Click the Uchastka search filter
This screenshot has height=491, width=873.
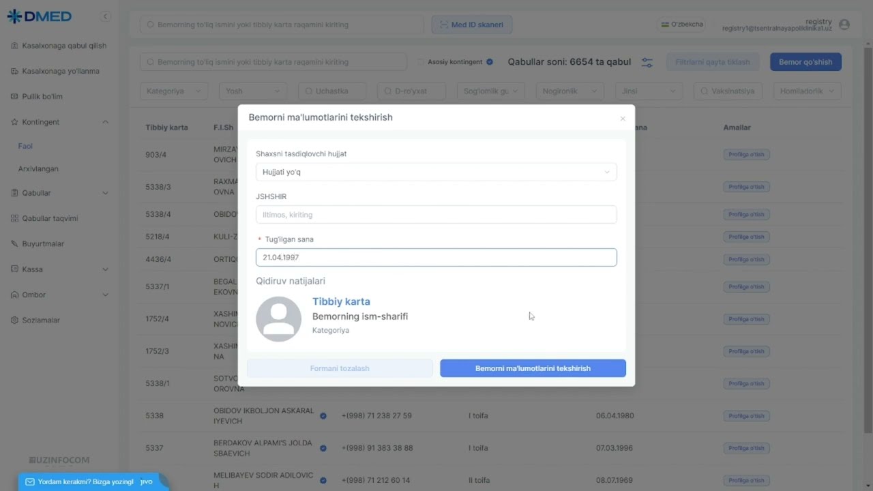332,91
